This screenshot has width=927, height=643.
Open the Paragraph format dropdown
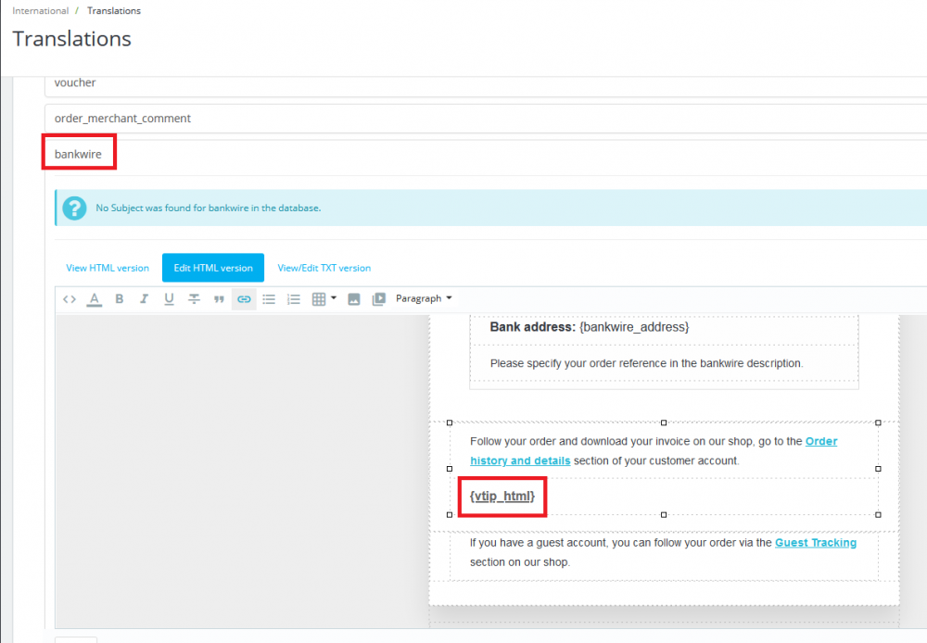pyautogui.click(x=424, y=298)
